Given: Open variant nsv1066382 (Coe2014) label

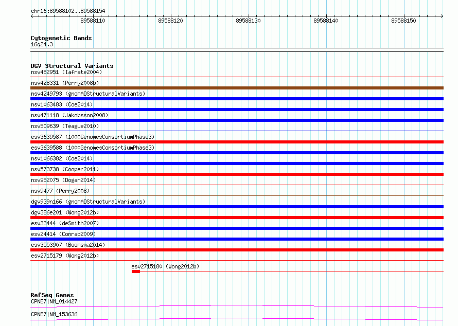Looking at the screenshot, I should click(62, 158).
